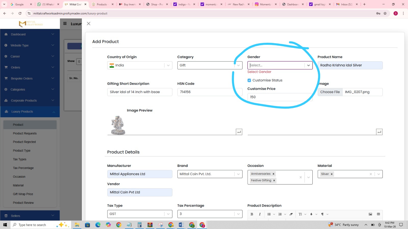Click the hamburger menu icon
The width and height of the screenshot is (408, 229).
[65, 24]
